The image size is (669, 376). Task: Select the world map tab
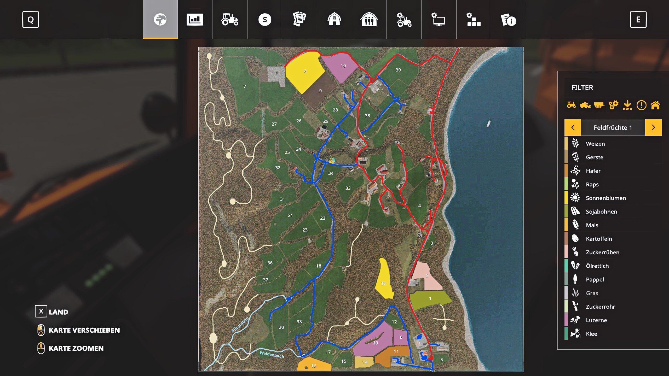tap(160, 20)
